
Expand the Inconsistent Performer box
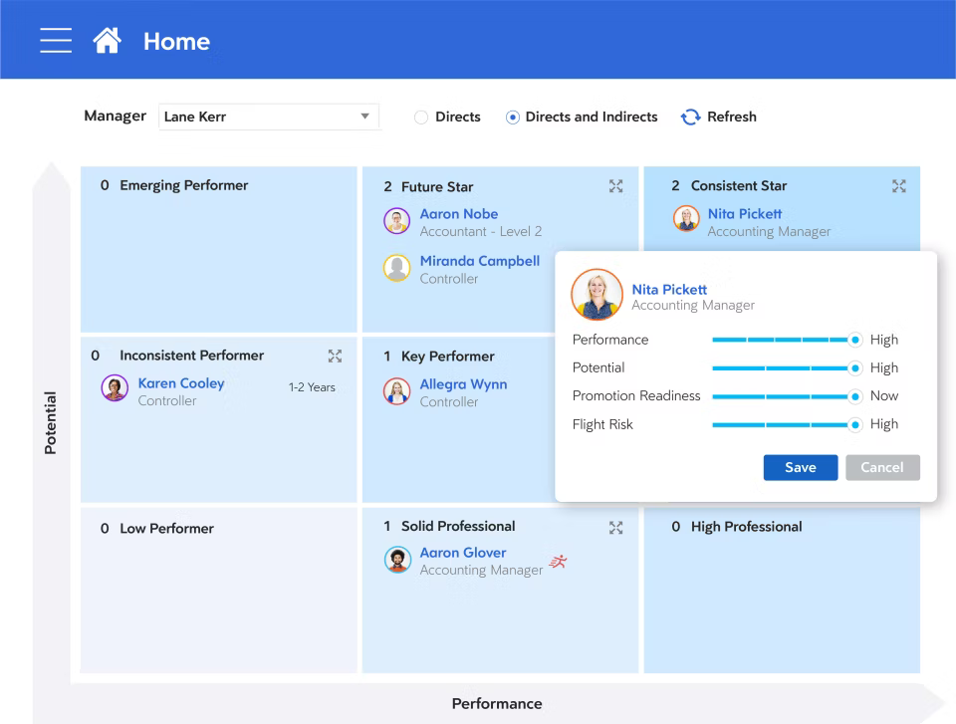(335, 356)
